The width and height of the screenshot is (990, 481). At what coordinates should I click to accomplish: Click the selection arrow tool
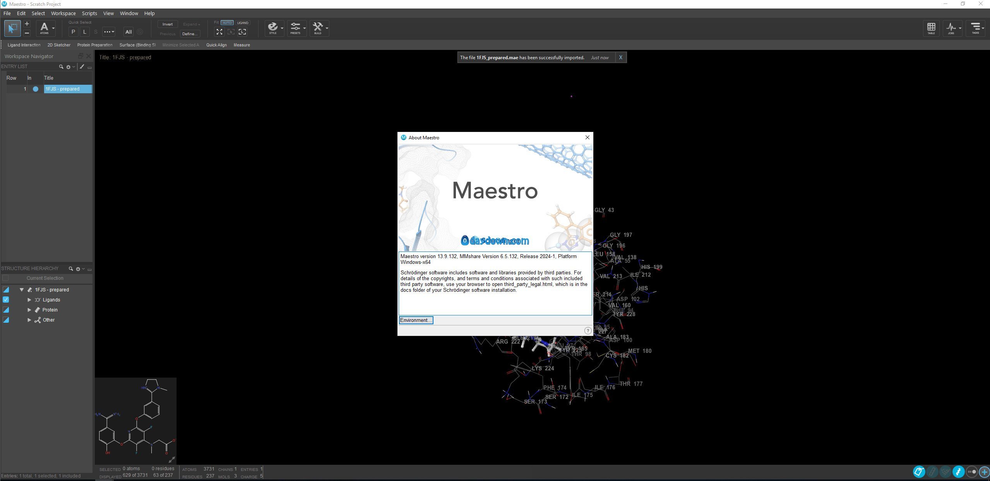pyautogui.click(x=13, y=28)
